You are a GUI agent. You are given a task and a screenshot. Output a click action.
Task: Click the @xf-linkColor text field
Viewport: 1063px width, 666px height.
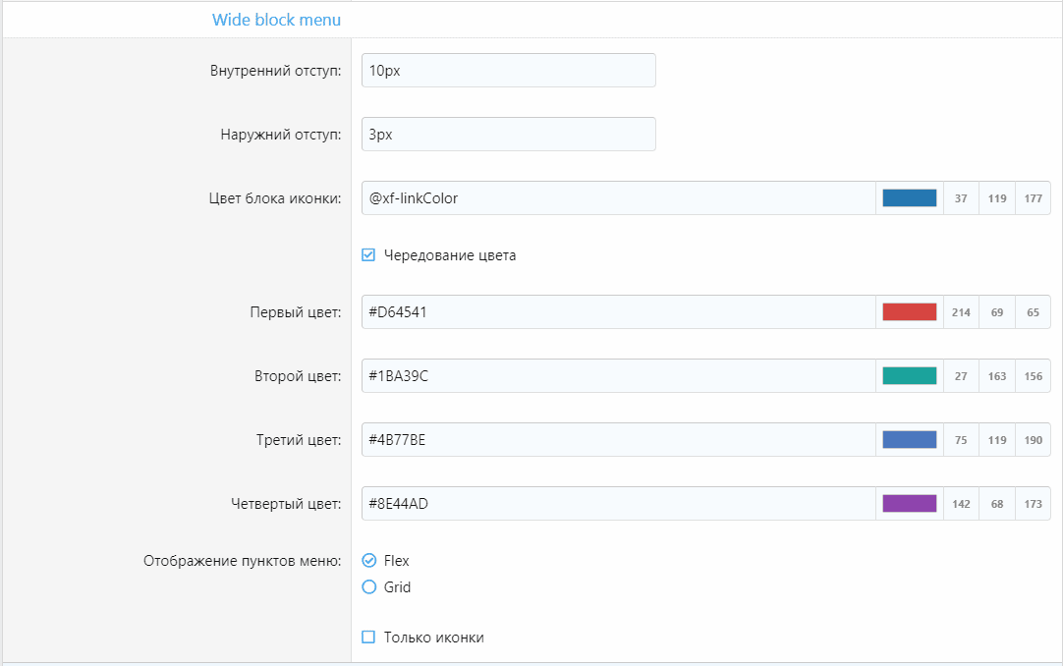[617, 198]
